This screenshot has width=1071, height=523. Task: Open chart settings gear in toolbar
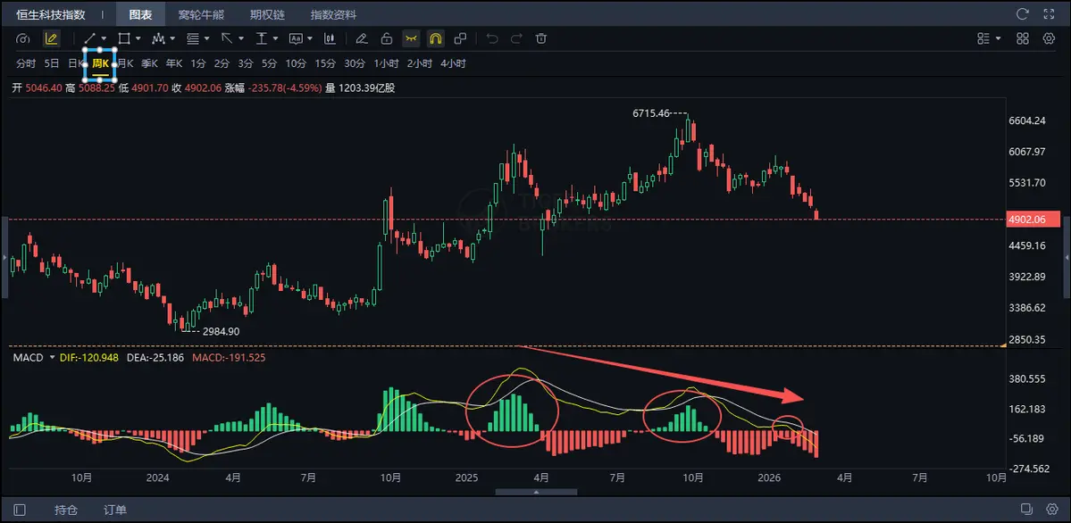pyautogui.click(x=1049, y=38)
